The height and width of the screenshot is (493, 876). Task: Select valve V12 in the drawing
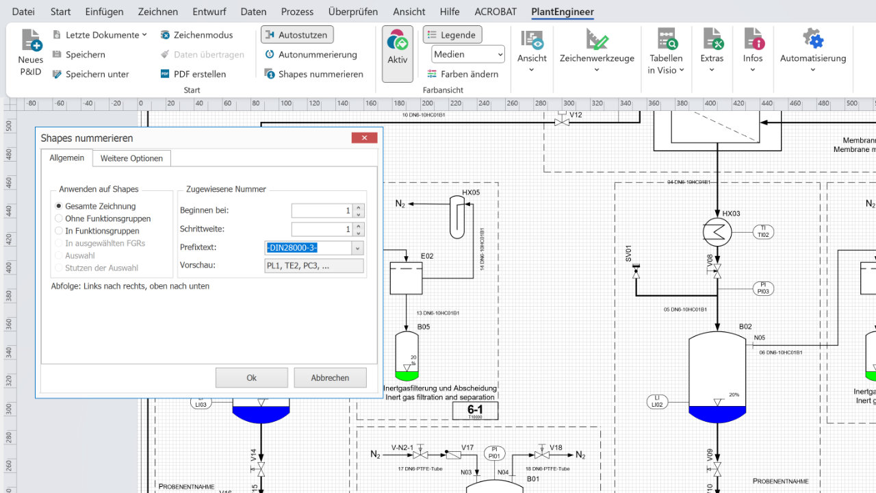[x=562, y=120]
